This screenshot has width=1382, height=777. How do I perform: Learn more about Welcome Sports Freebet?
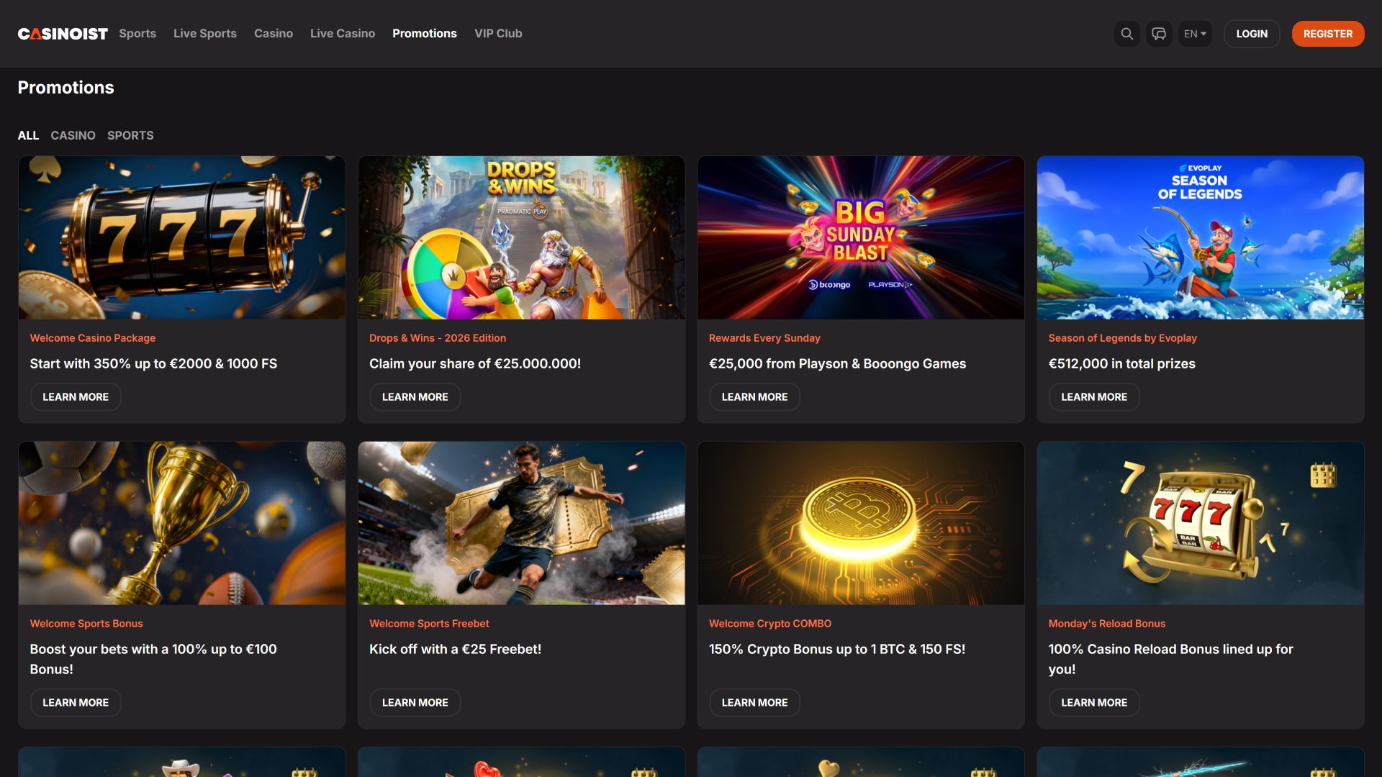click(415, 703)
